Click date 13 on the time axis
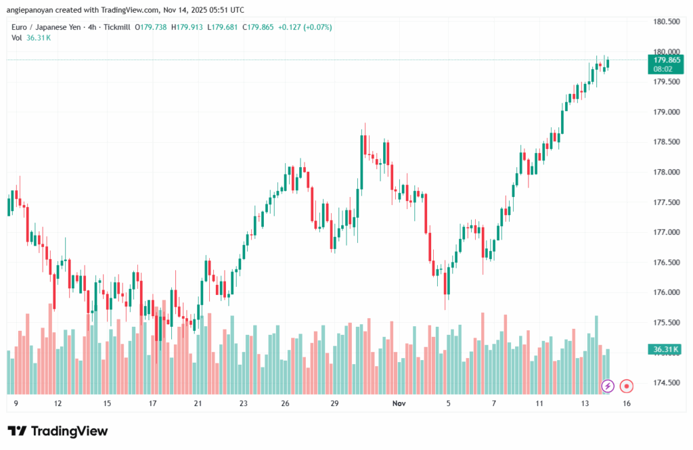The width and height of the screenshot is (693, 450). click(x=585, y=403)
